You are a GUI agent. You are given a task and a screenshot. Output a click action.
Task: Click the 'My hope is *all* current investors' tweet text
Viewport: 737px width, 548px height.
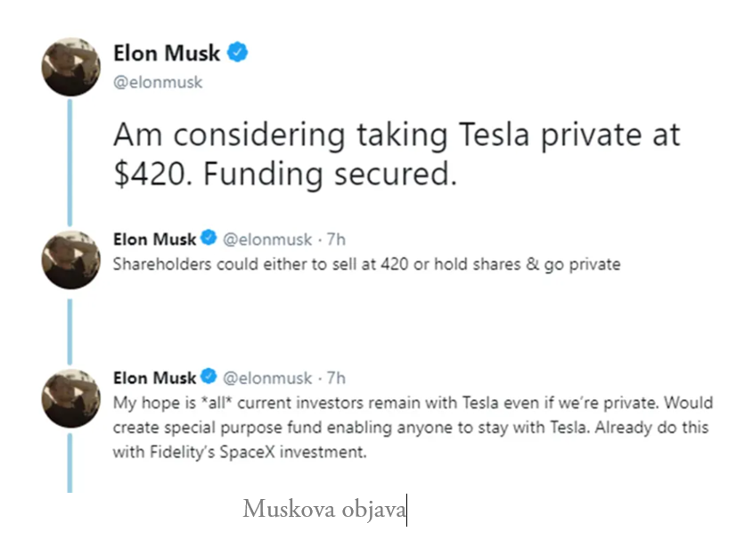(x=413, y=427)
